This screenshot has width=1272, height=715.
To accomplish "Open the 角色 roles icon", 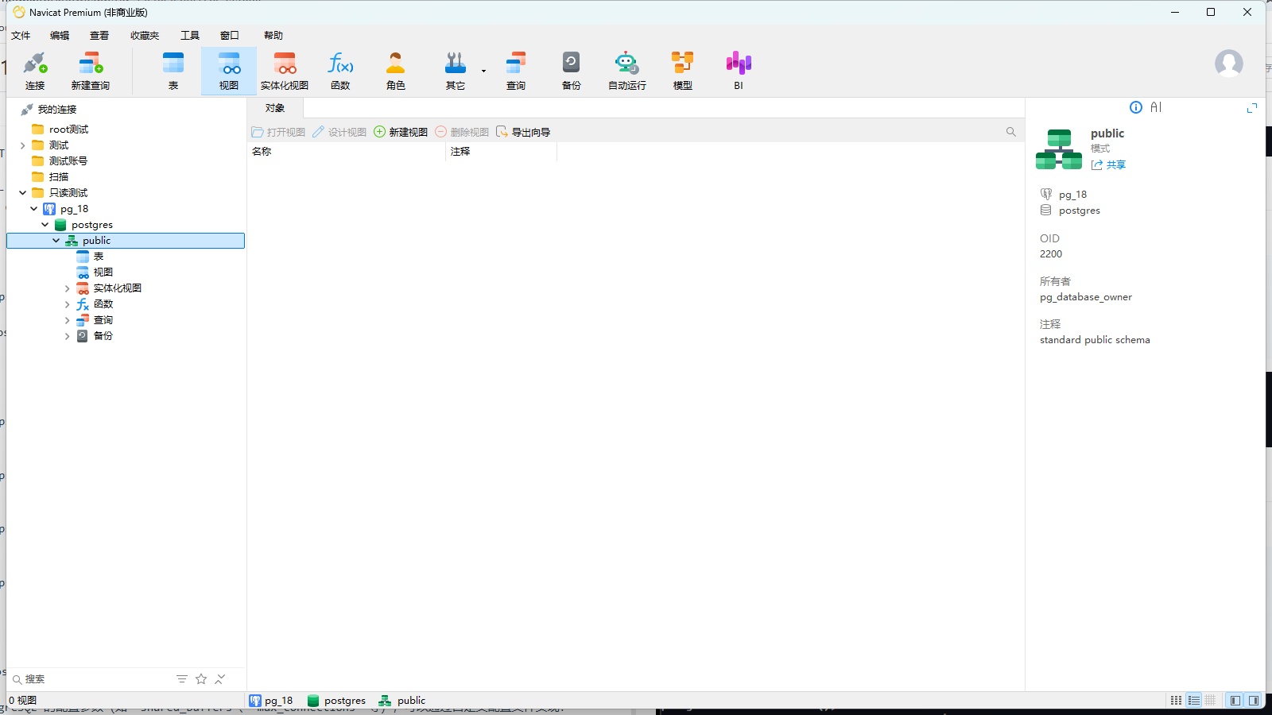I will (396, 71).
